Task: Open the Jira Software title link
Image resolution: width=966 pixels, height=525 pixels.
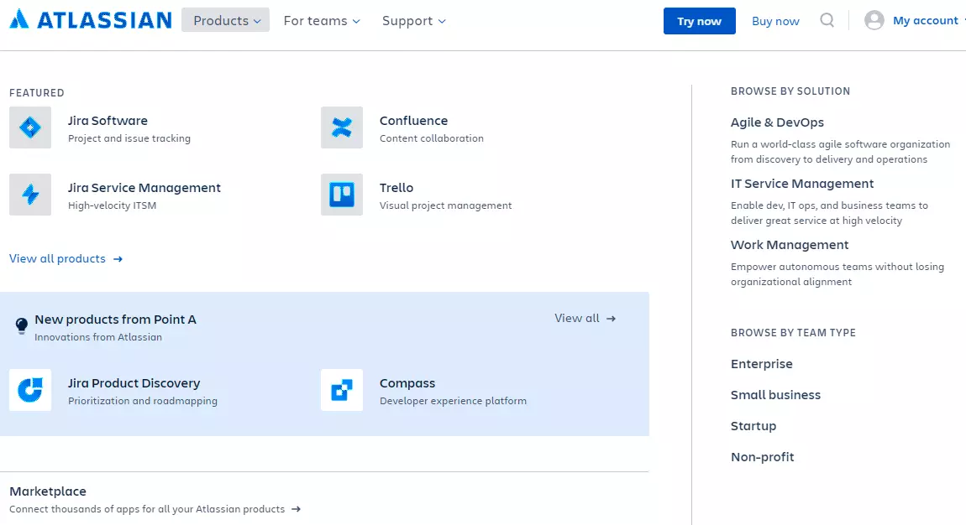Action: (x=108, y=121)
